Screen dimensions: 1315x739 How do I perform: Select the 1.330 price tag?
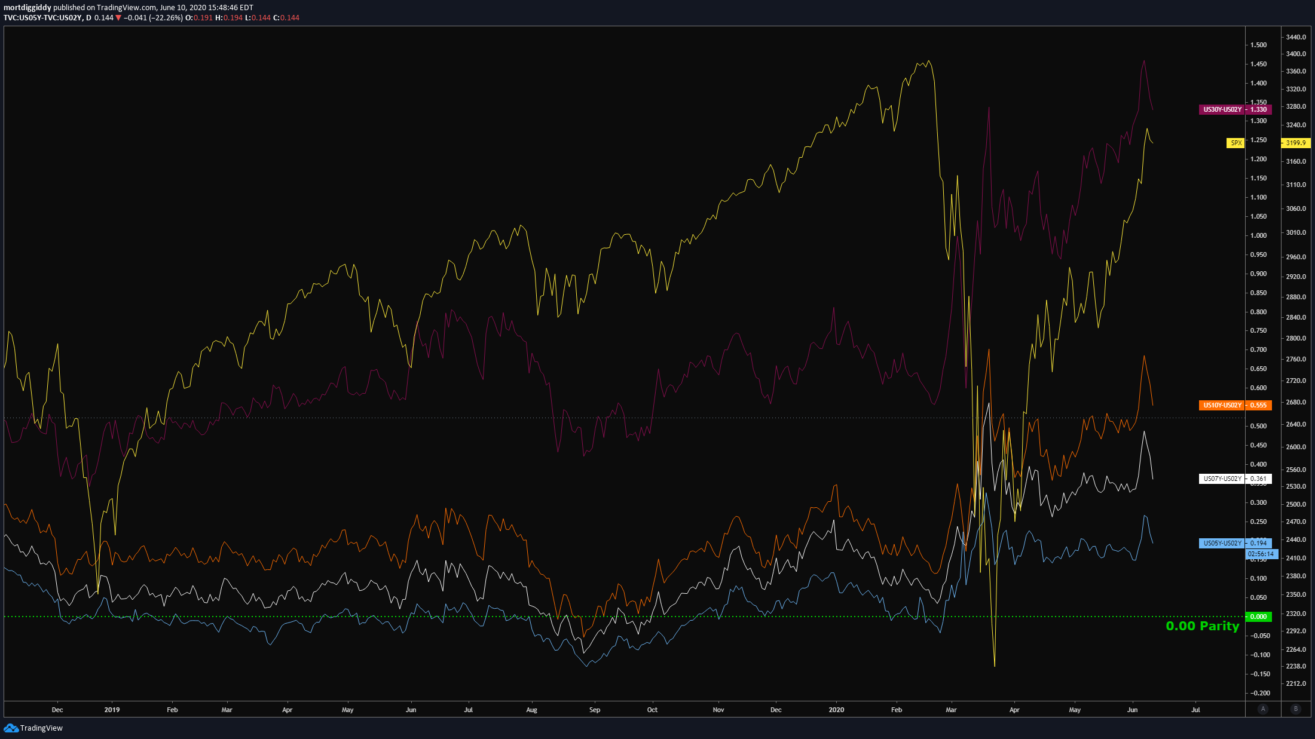[1259, 109]
